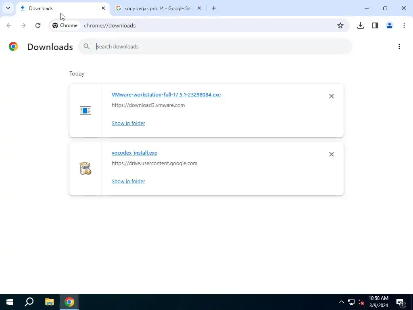Close the sony vegas pro 14 tab
This screenshot has width=413, height=310.
tap(199, 8)
